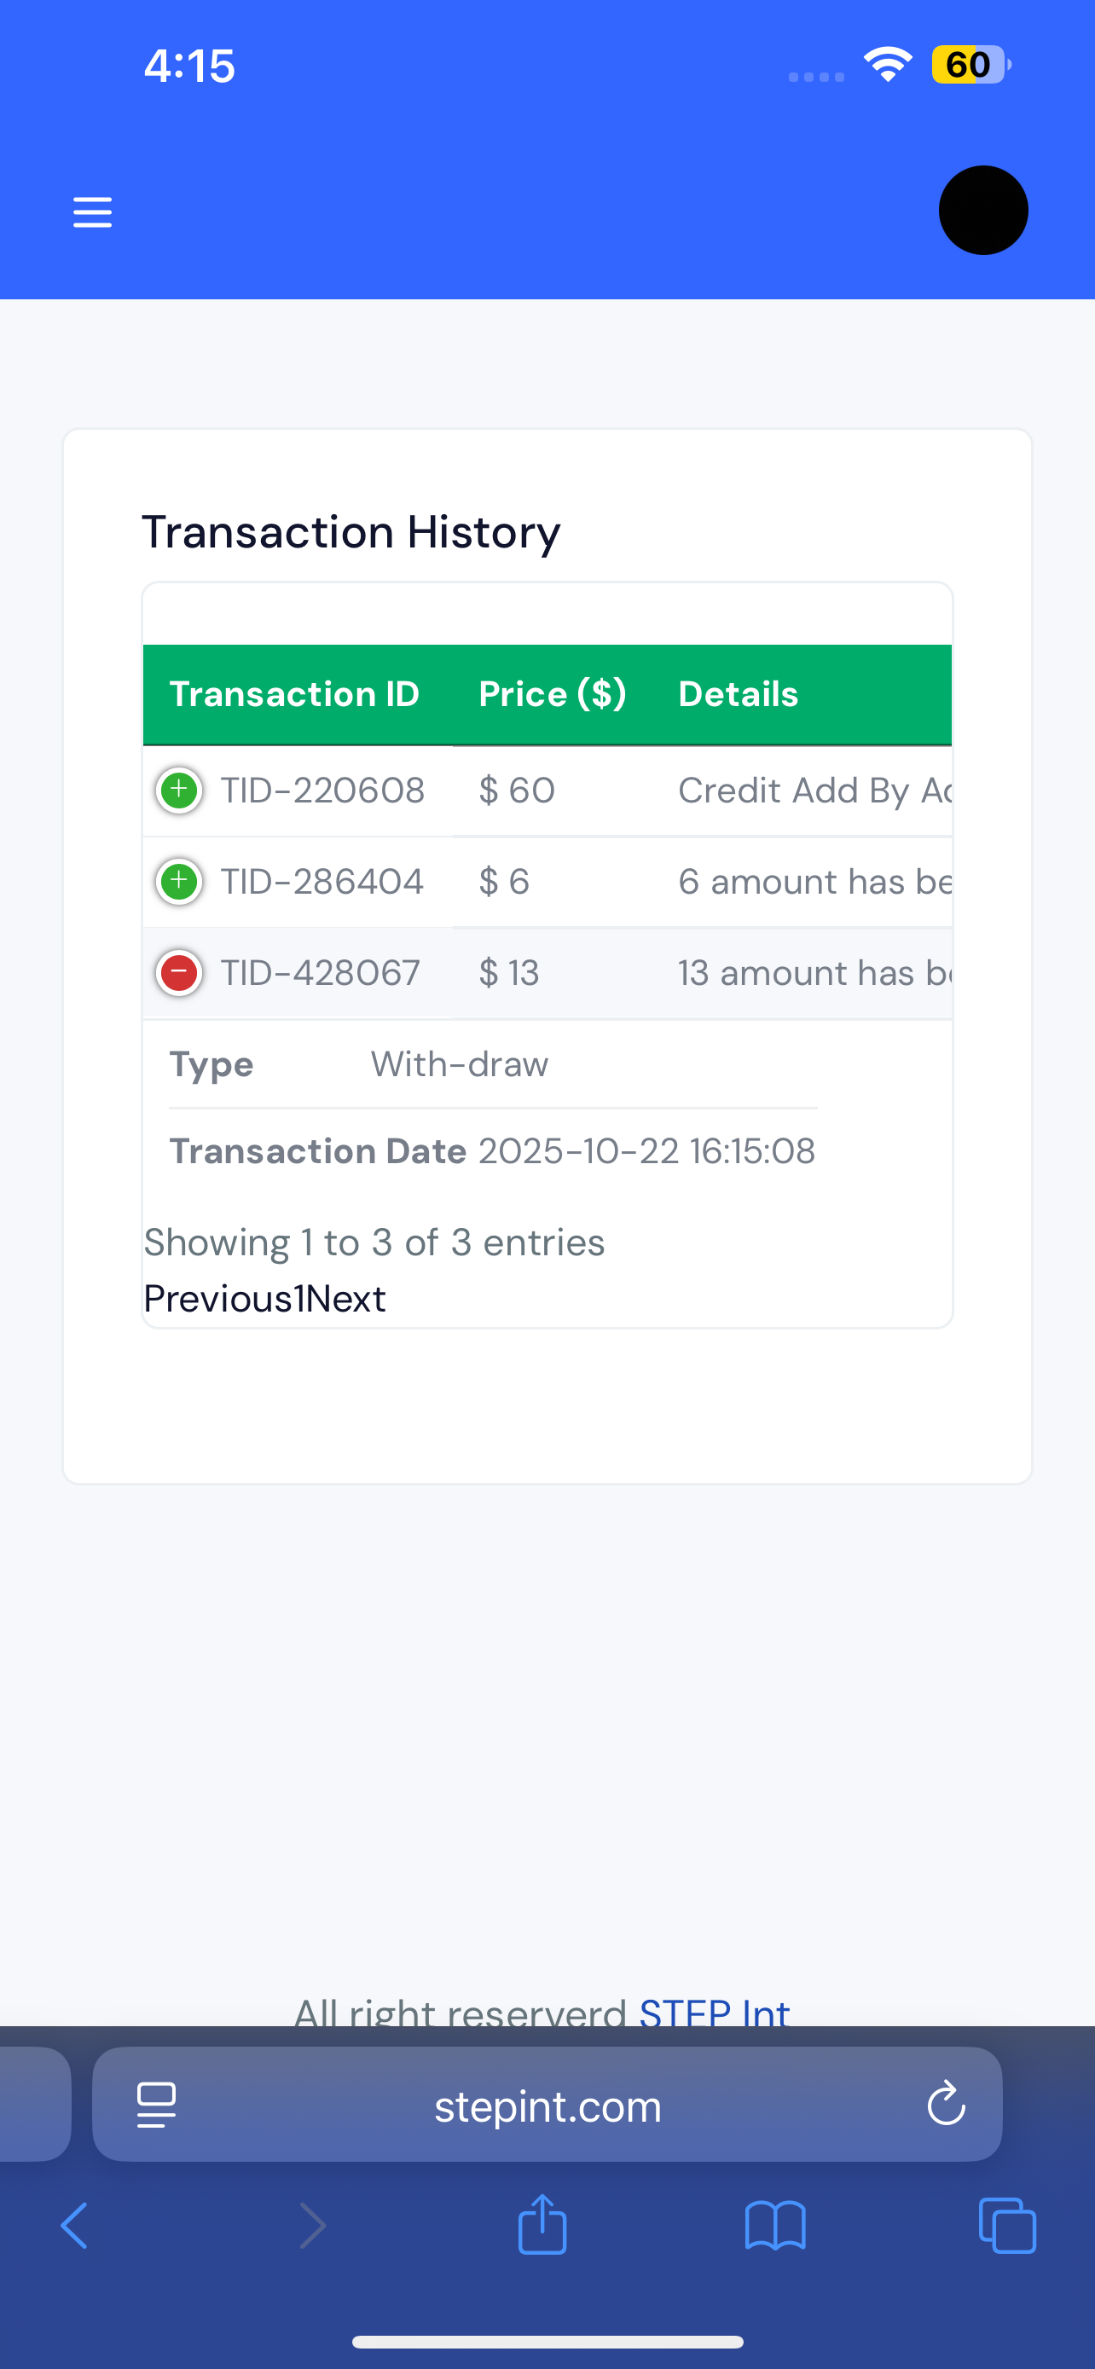
Task: Navigate forward with Safari forward arrow
Action: (313, 2226)
